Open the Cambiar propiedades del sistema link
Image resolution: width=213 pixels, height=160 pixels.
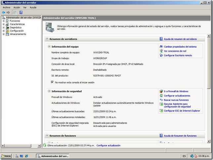pyautogui.click(x=180, y=47)
